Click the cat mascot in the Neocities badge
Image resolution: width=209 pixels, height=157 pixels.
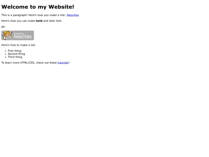(x=7, y=35)
